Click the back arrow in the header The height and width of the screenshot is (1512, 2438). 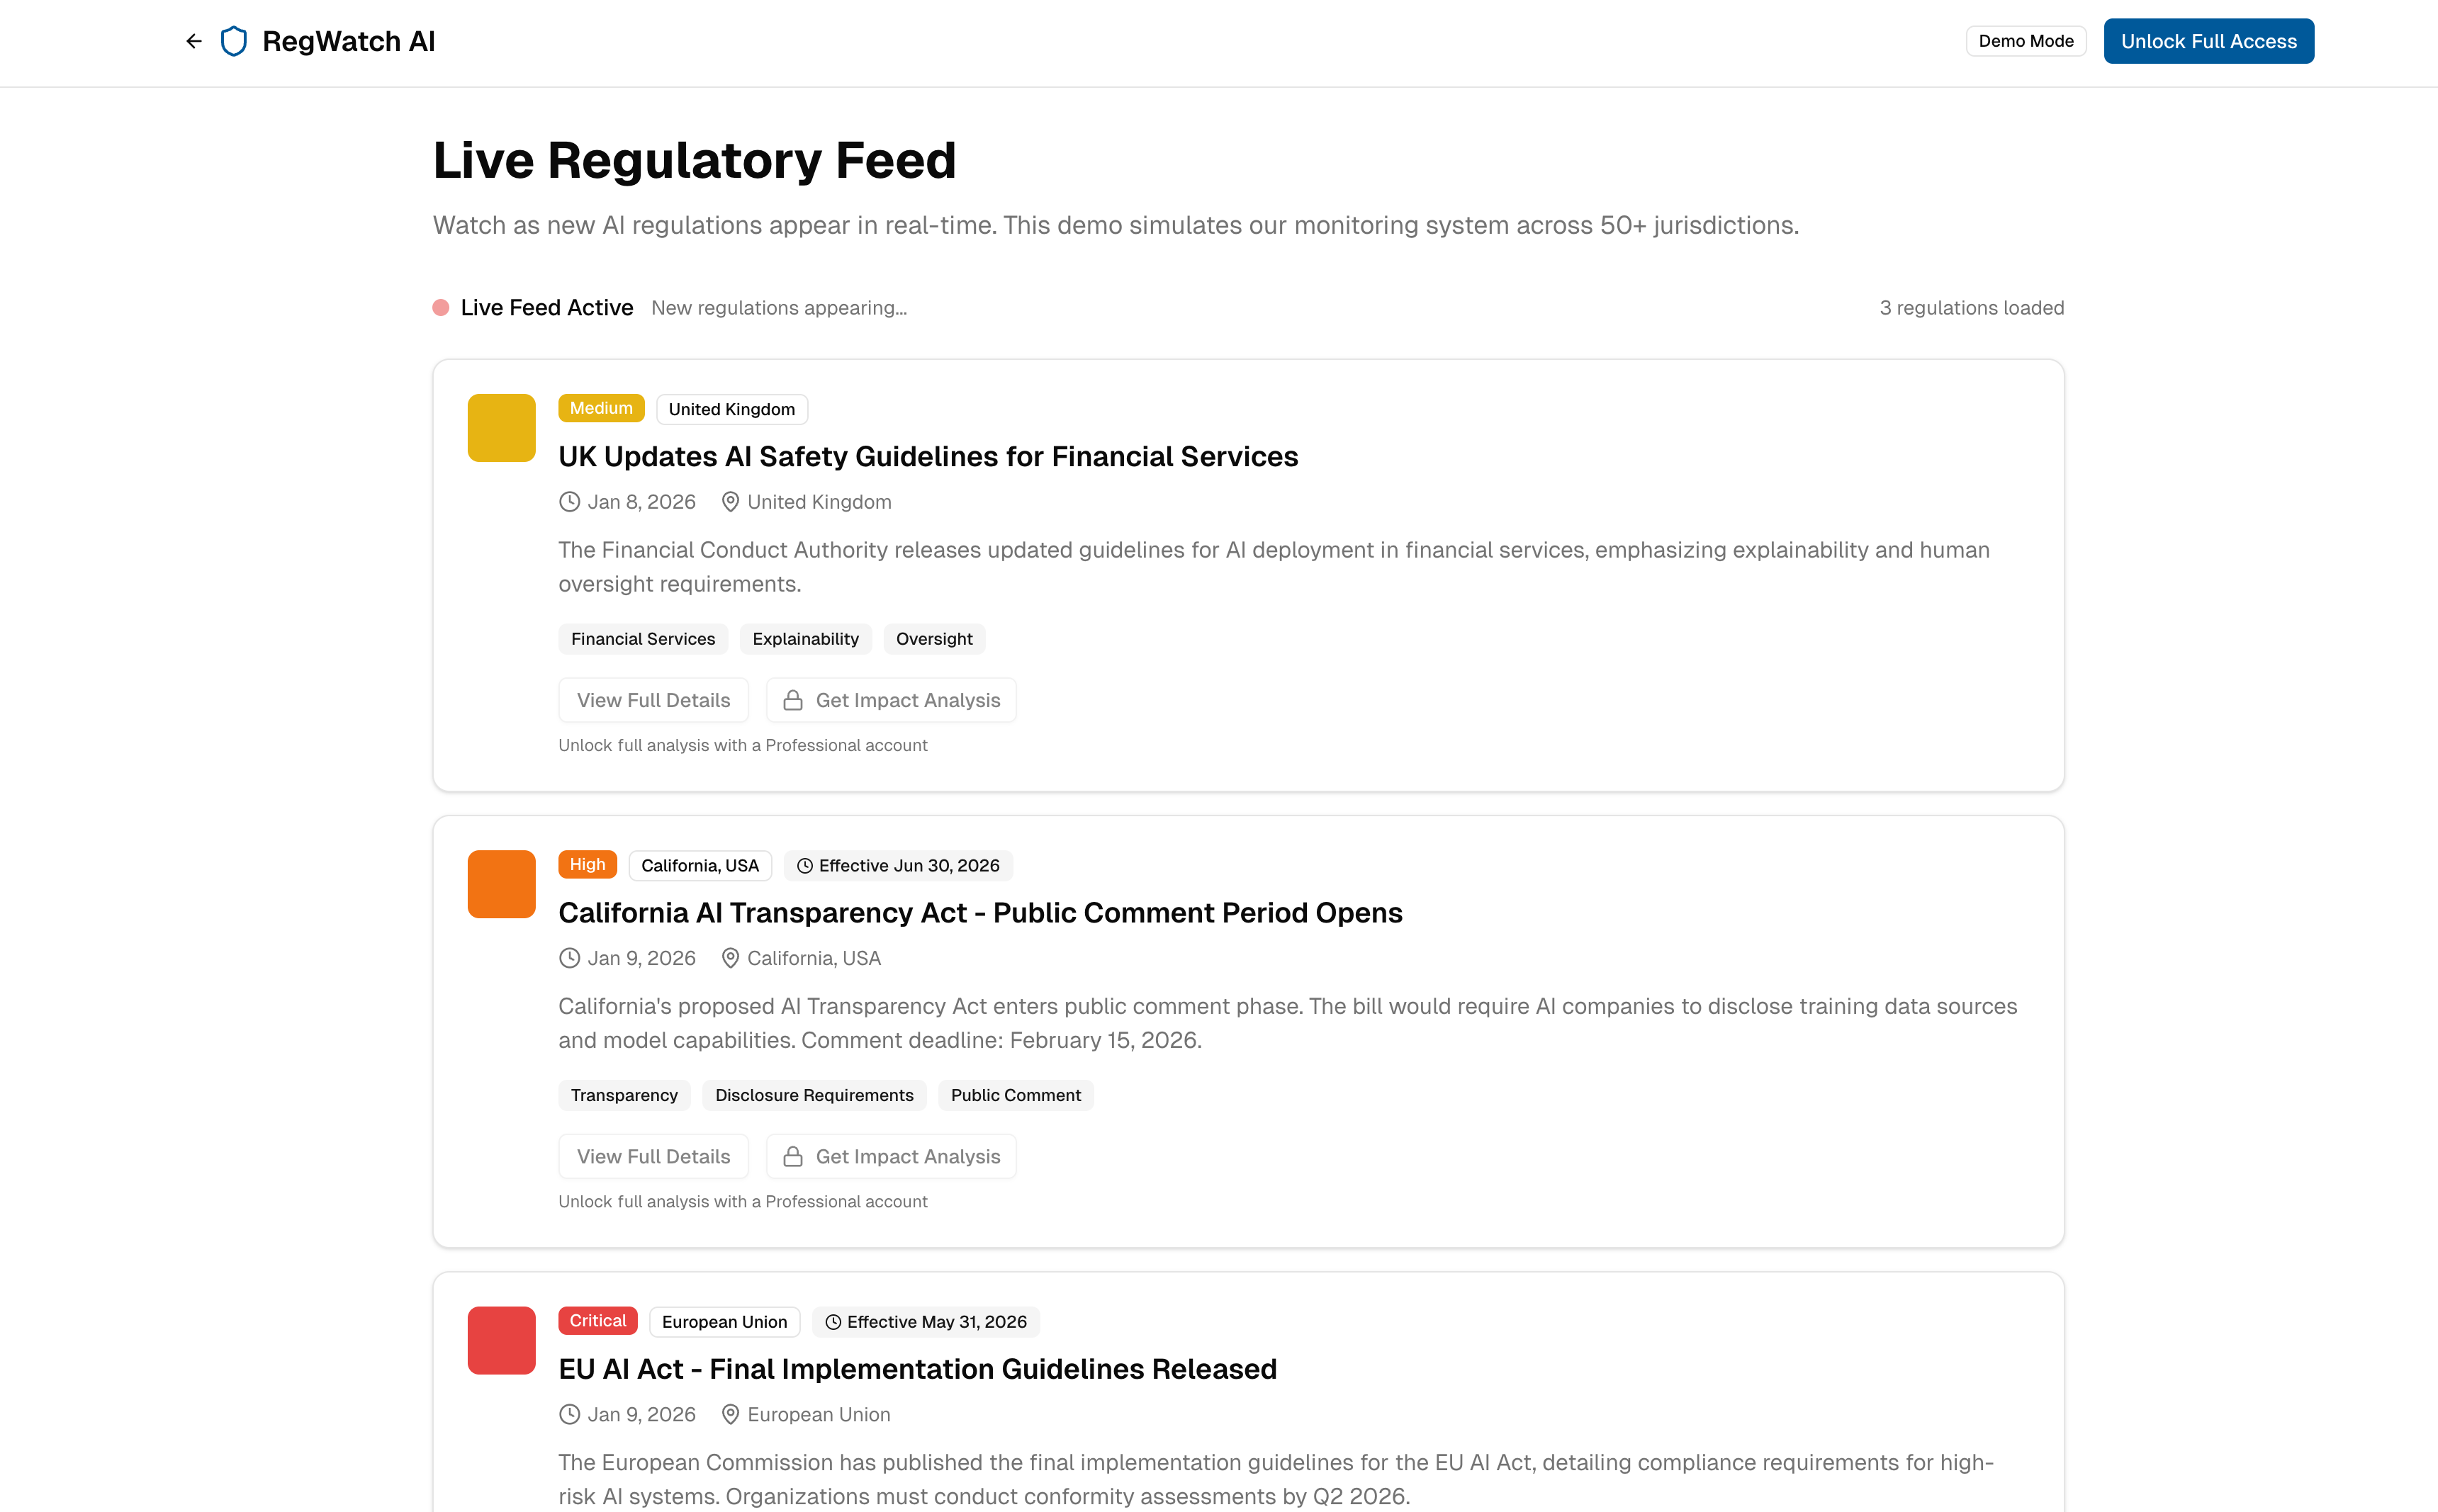194,41
